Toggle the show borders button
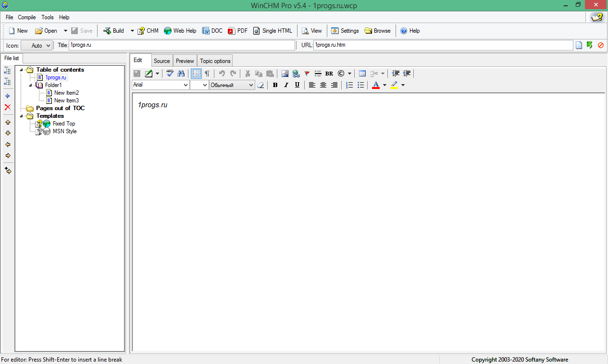608x364 pixels. coord(196,74)
